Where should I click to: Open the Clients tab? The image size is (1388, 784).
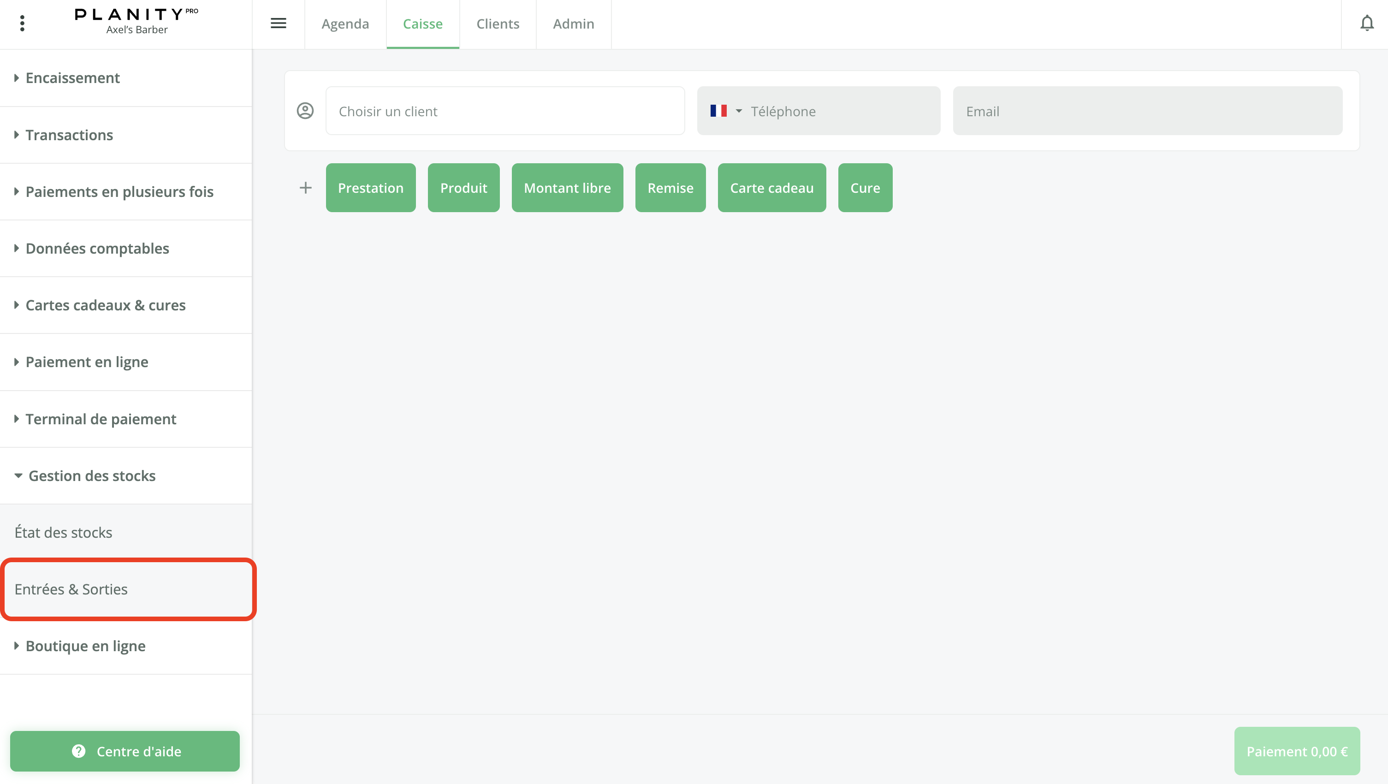[498, 24]
